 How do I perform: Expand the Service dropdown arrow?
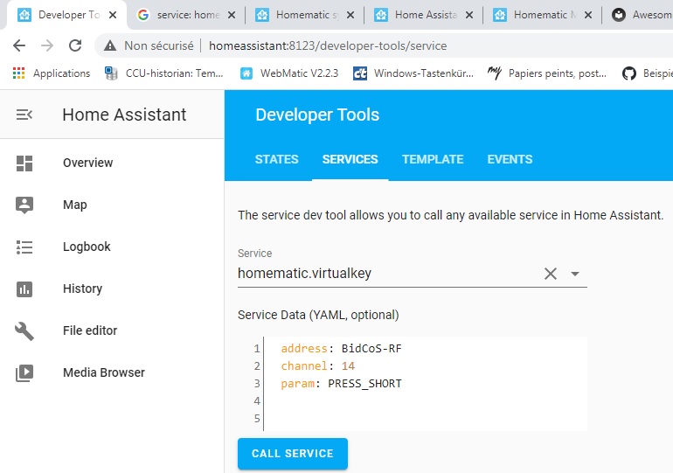coord(575,274)
